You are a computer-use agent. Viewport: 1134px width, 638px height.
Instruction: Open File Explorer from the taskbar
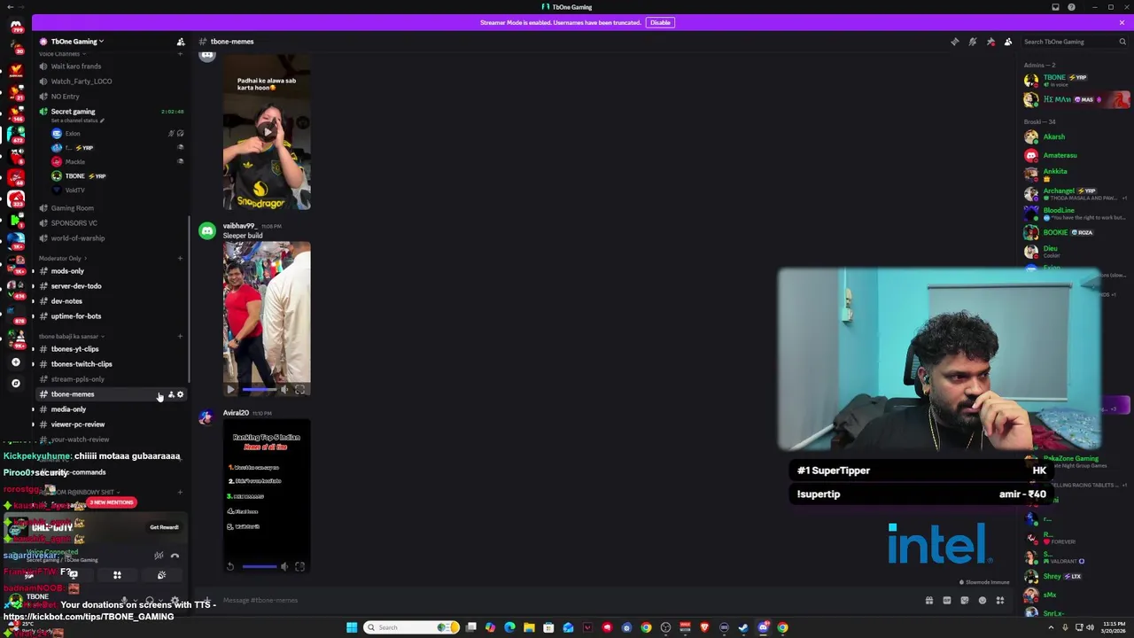pos(529,627)
